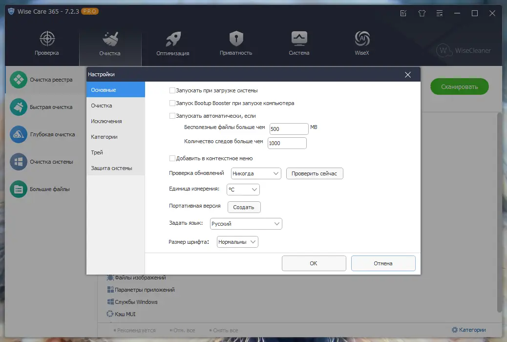Open the skins (t-shirt) customization icon

(421, 13)
